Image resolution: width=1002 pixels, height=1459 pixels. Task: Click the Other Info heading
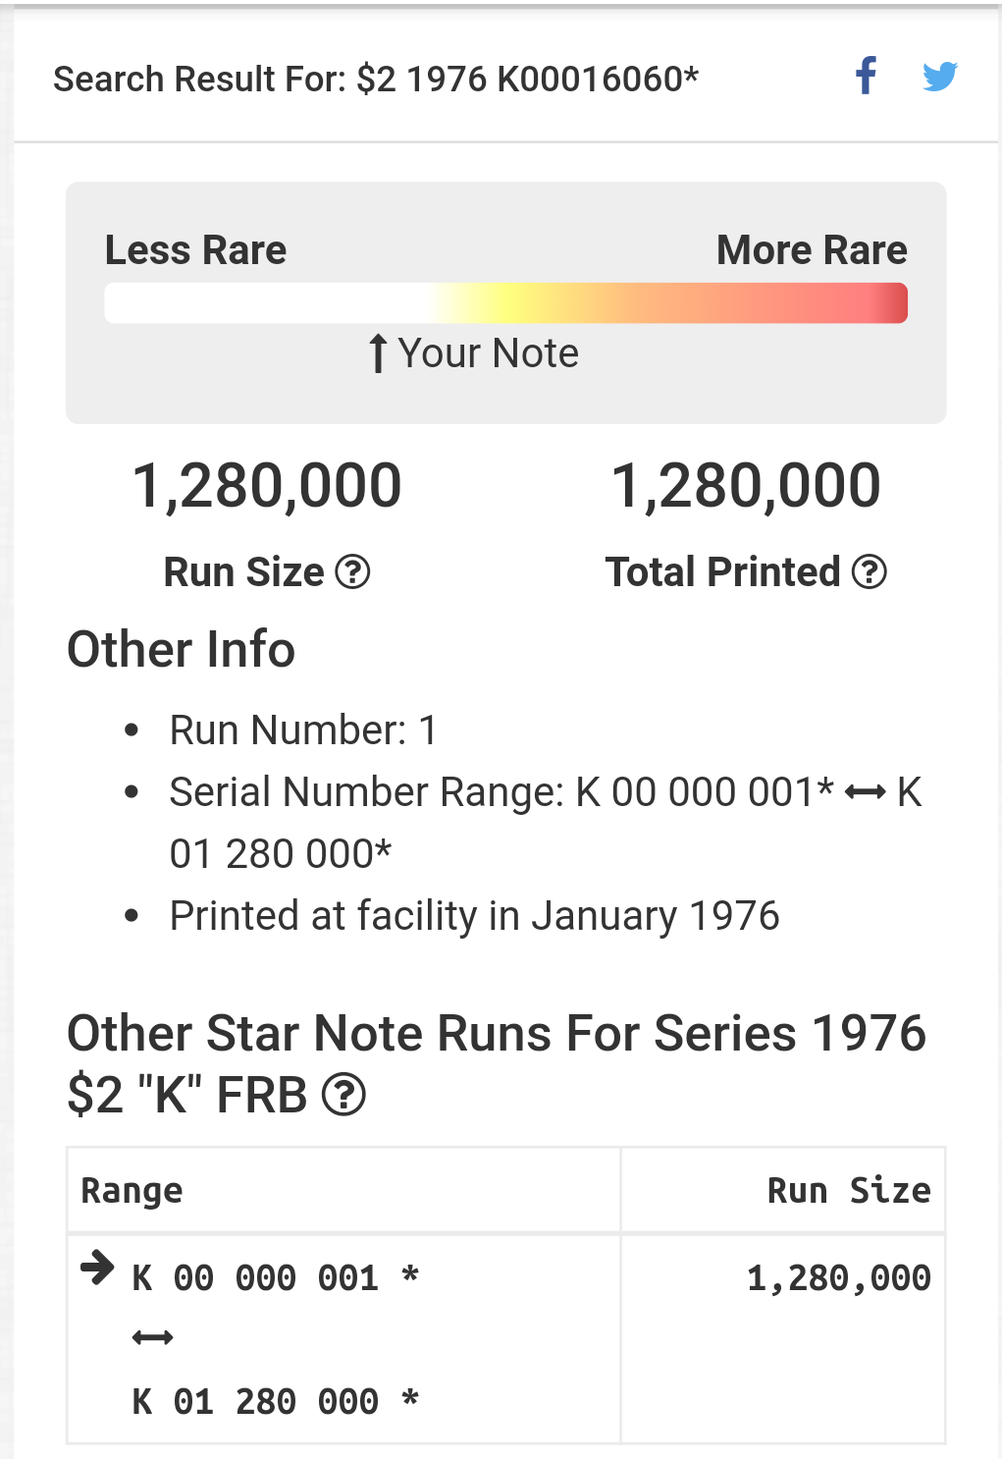pyautogui.click(x=181, y=649)
